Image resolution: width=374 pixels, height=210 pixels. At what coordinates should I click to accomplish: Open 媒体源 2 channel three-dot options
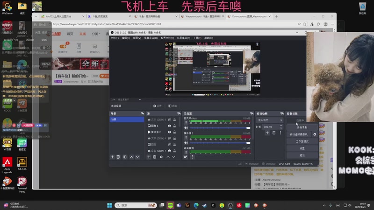click(186, 138)
